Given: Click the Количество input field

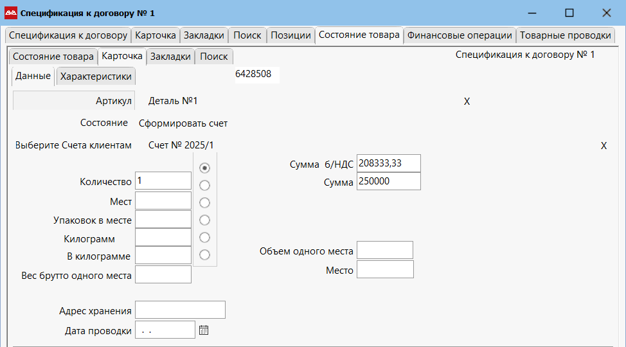Looking at the screenshot, I should coord(163,181).
